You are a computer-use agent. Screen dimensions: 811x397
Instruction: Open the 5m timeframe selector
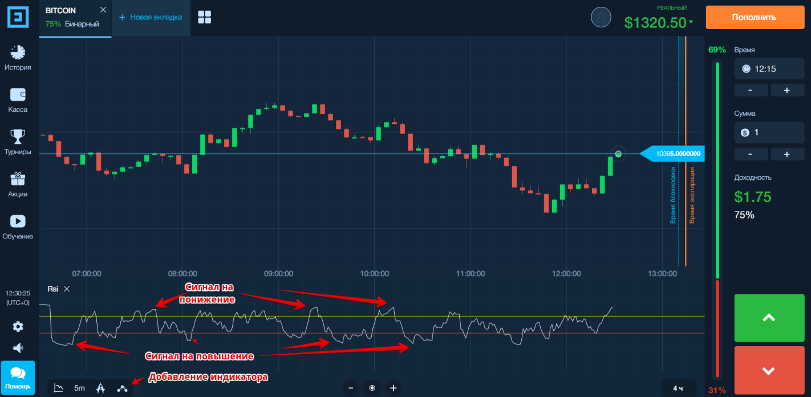pyautogui.click(x=79, y=388)
